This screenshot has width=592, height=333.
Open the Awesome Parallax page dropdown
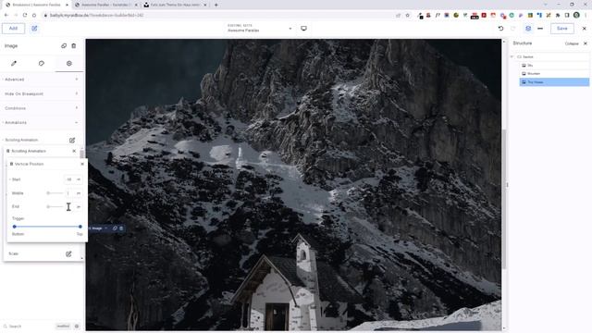coord(259,29)
